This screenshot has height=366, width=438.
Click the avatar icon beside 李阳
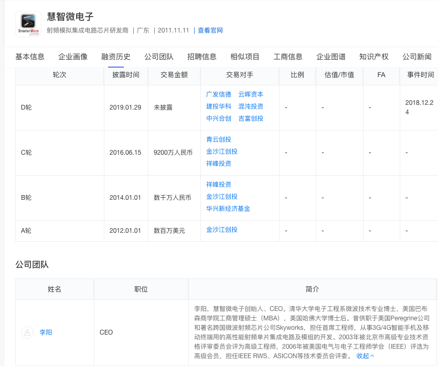pyautogui.click(x=27, y=332)
